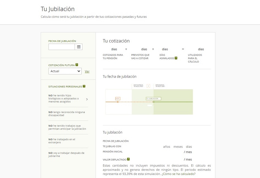Click help icon beside Días Asimilados
Image resolution: width=260 pixels, height=178 pixels.
[x=176, y=58]
